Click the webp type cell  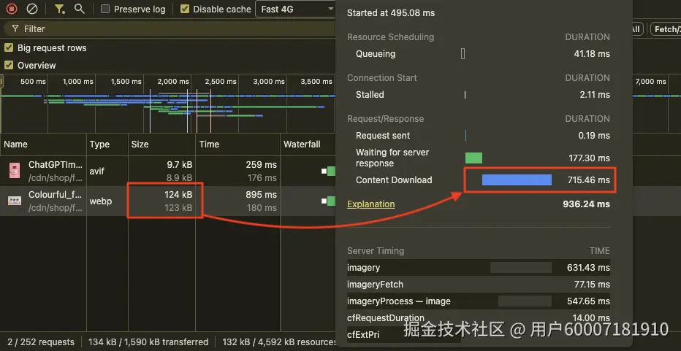[x=99, y=201]
